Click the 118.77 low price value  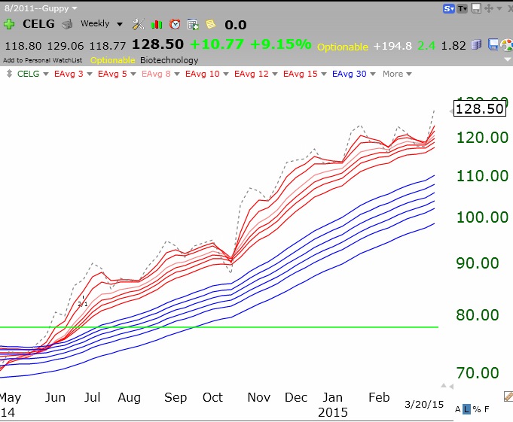click(108, 46)
